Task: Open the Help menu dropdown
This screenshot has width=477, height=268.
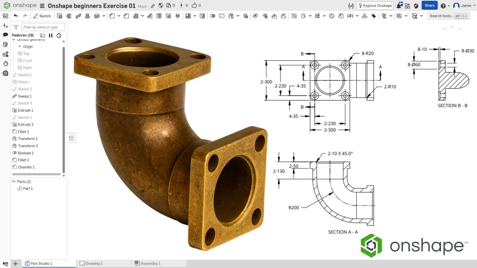Action: point(445,6)
